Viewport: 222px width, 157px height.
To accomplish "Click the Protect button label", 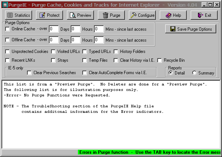I will 53,15.
